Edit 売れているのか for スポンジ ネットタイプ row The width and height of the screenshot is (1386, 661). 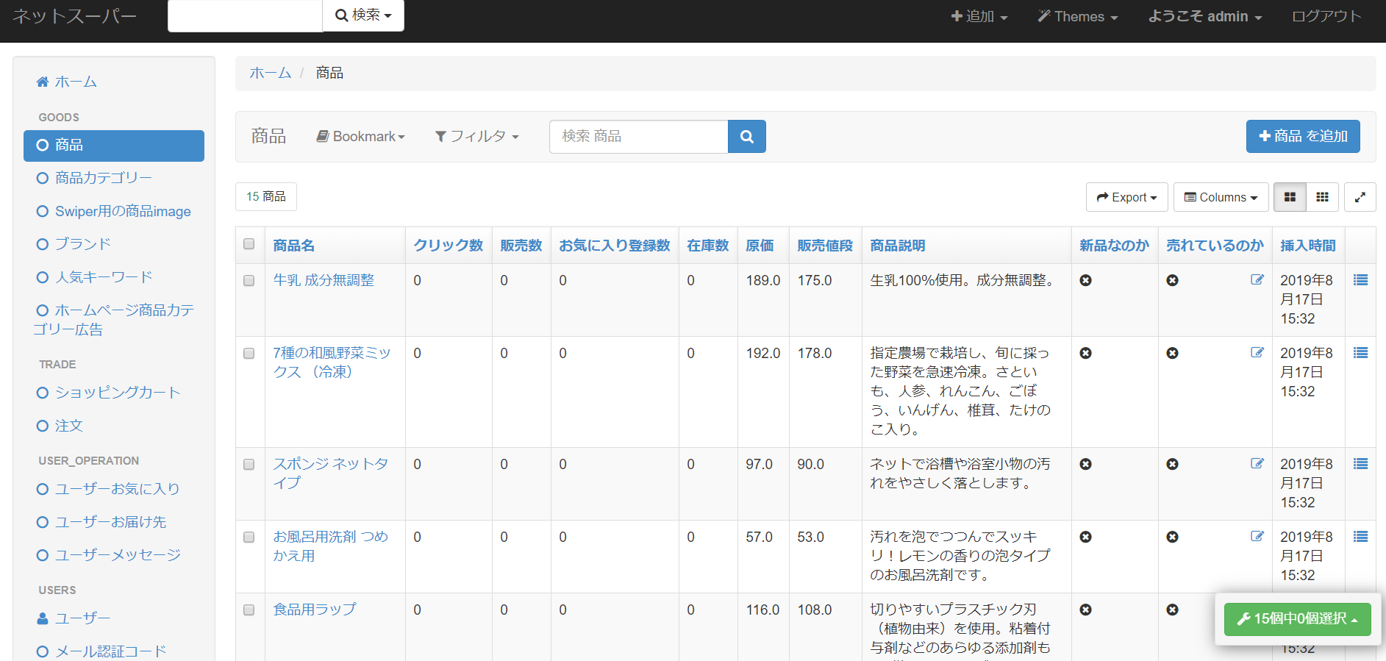[x=1257, y=463]
